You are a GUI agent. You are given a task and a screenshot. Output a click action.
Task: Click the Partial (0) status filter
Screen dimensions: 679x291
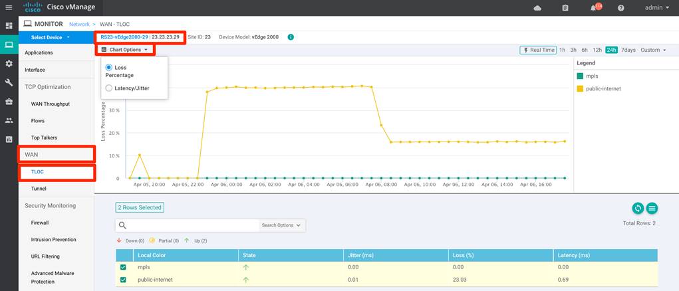(164, 241)
